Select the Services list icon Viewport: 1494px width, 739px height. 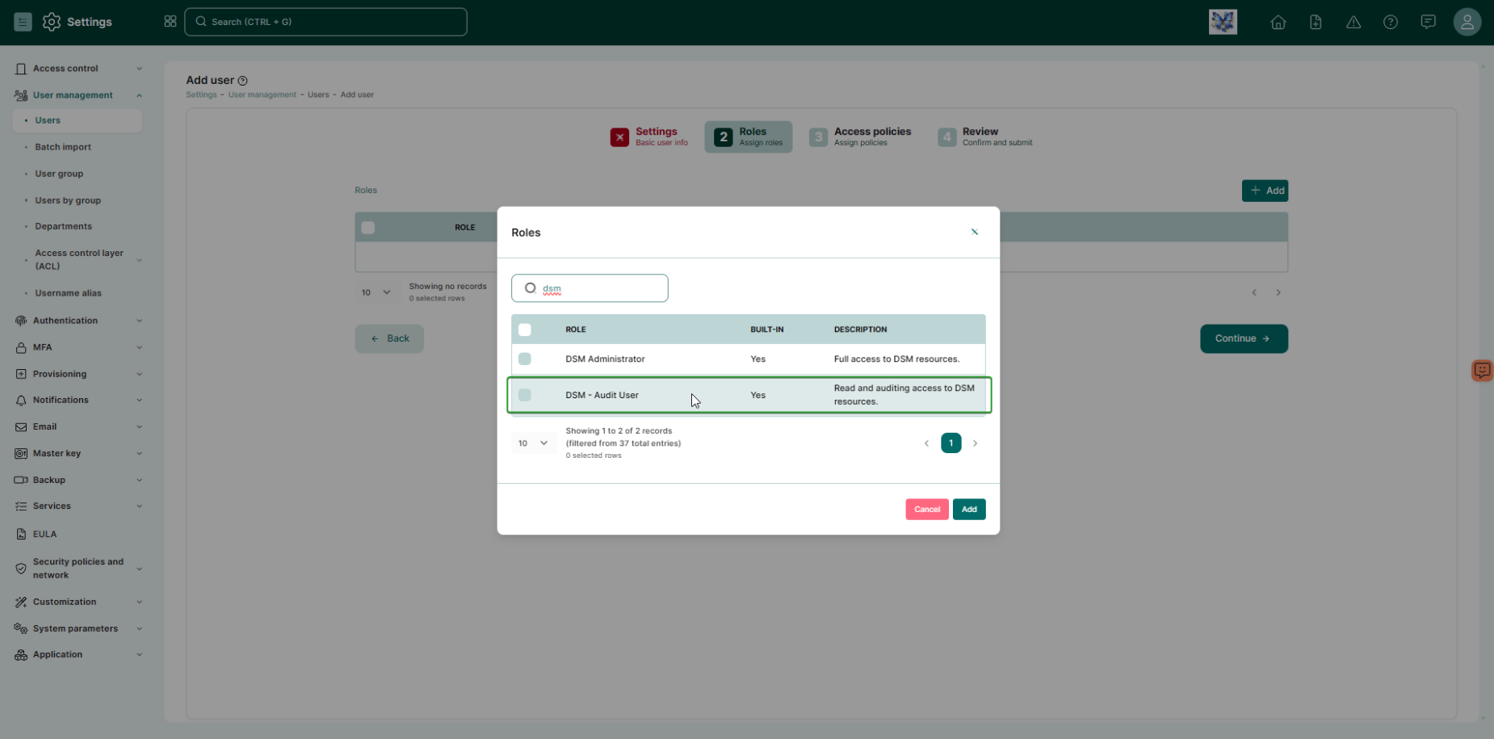point(21,506)
